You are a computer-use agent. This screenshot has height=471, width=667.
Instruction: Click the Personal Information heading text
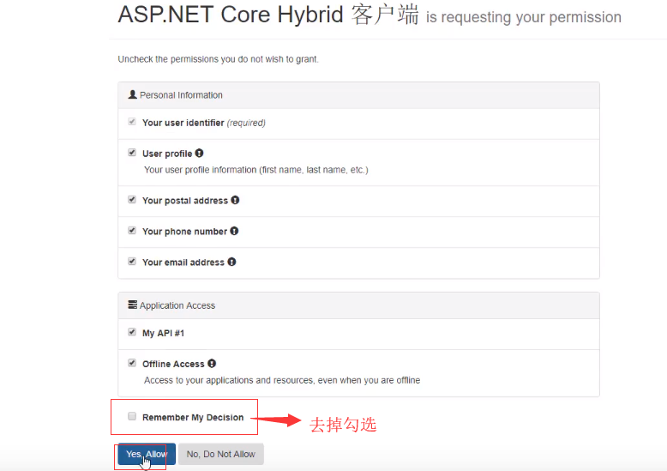point(181,95)
